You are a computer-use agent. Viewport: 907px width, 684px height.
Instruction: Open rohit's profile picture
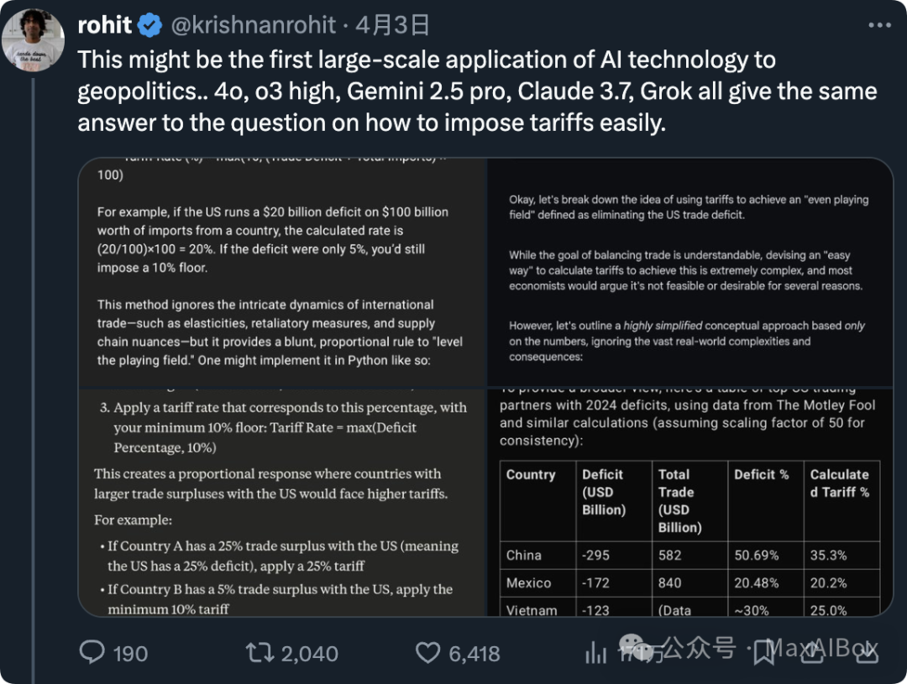pyautogui.click(x=33, y=40)
